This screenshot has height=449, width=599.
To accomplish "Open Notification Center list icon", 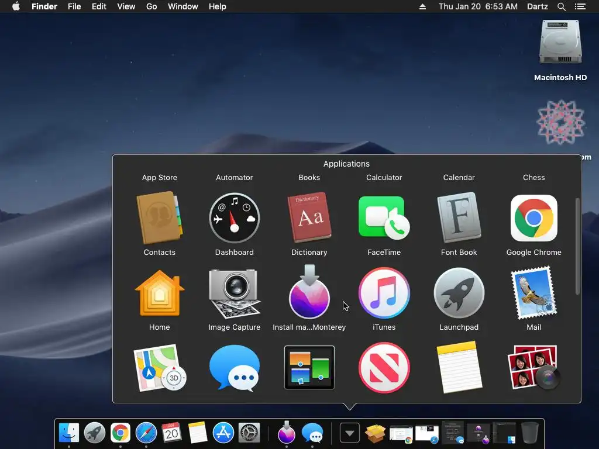I will 580,6.
